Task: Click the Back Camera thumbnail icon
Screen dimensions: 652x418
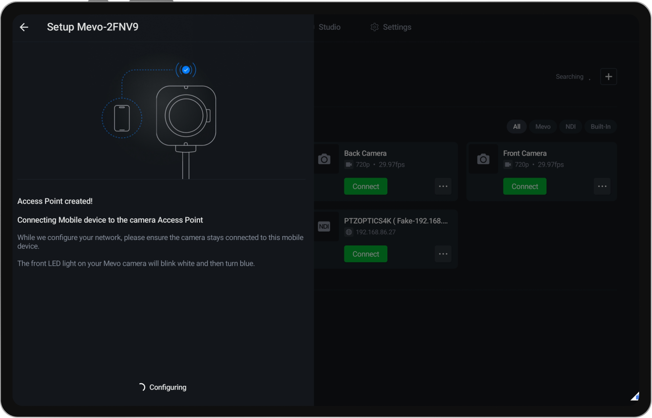Action: 324,159
